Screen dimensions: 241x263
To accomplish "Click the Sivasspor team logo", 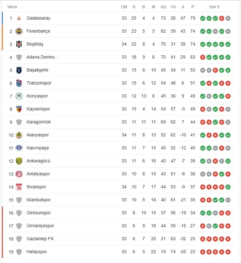I will point(19,187).
